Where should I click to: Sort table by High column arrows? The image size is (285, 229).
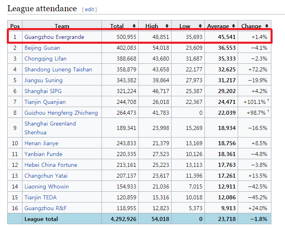click(x=167, y=26)
